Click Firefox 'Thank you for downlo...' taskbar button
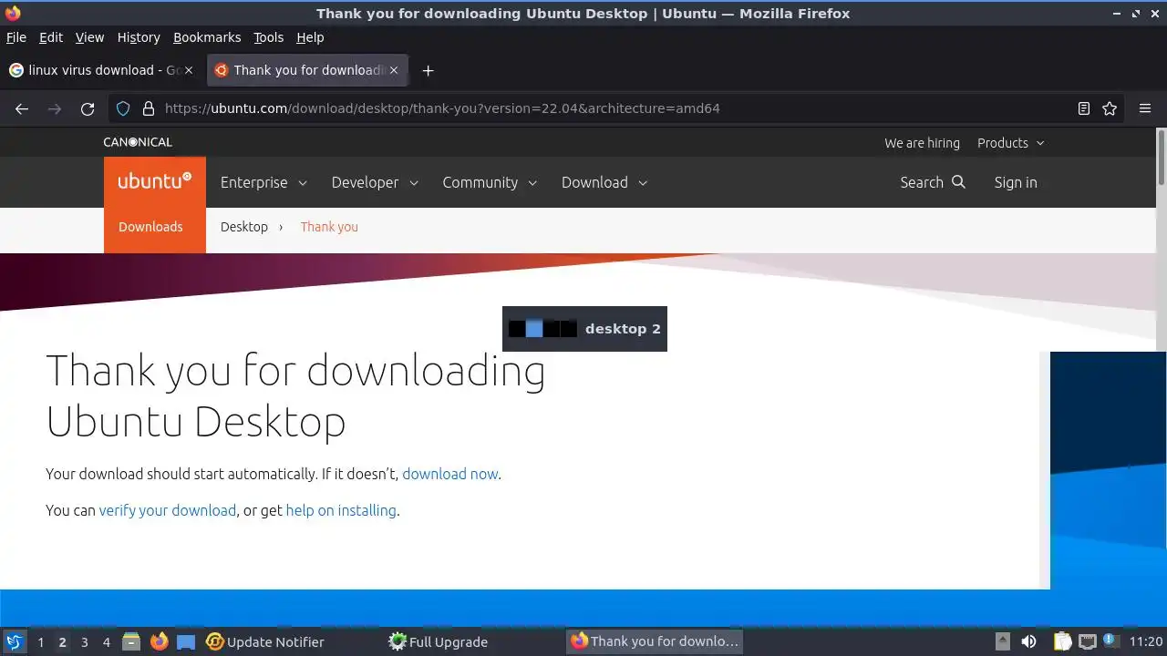The image size is (1167, 656). (655, 641)
